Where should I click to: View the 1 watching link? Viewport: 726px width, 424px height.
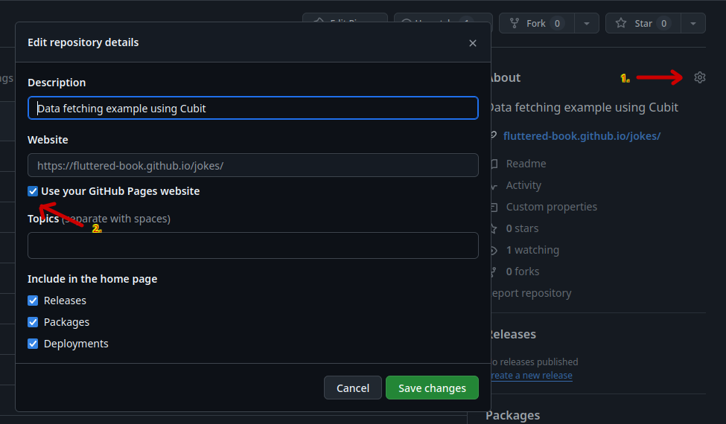[x=532, y=250]
